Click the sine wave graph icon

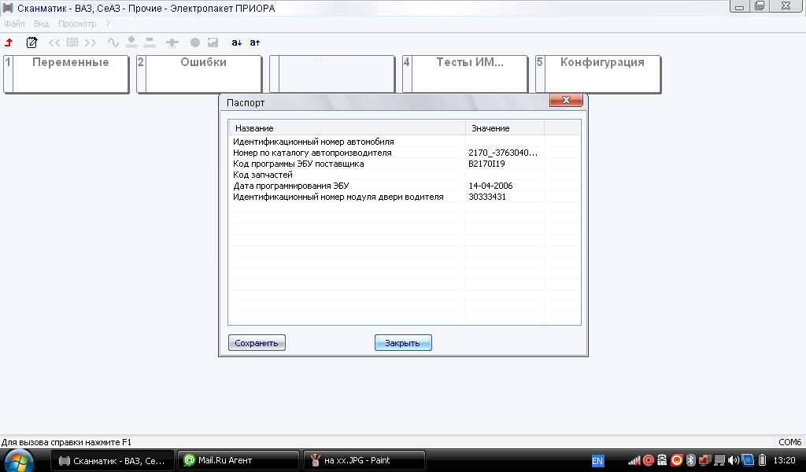coord(113,42)
